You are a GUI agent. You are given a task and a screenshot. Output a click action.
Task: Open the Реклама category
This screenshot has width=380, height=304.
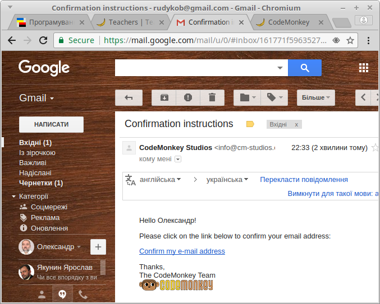click(x=45, y=218)
